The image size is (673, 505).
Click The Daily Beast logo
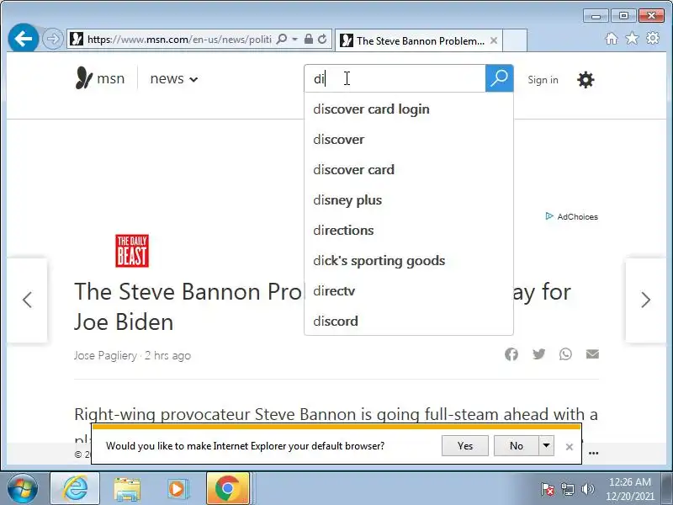[132, 251]
